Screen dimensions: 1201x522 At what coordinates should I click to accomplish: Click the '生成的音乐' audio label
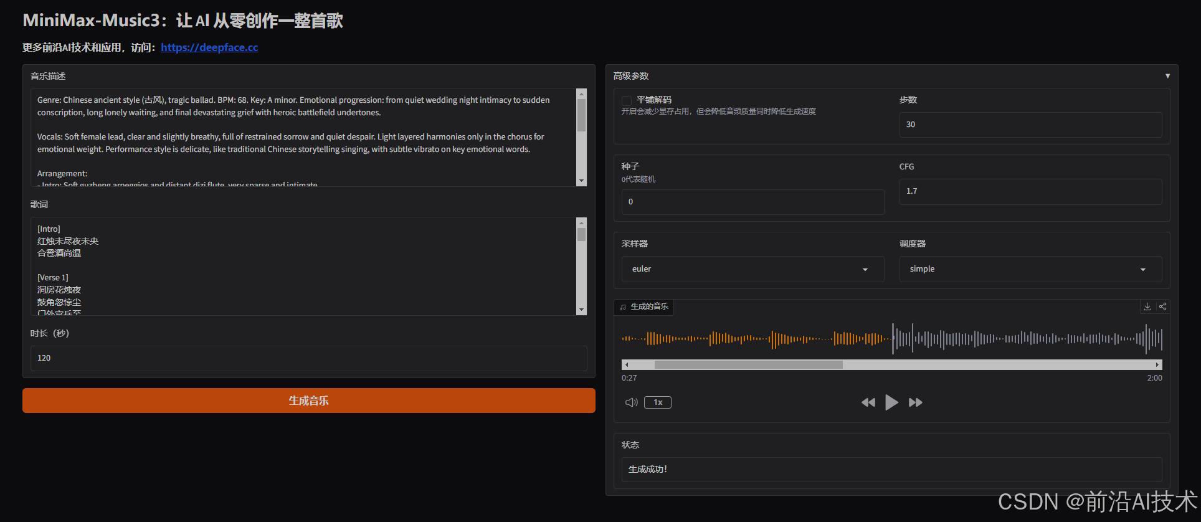(x=643, y=306)
